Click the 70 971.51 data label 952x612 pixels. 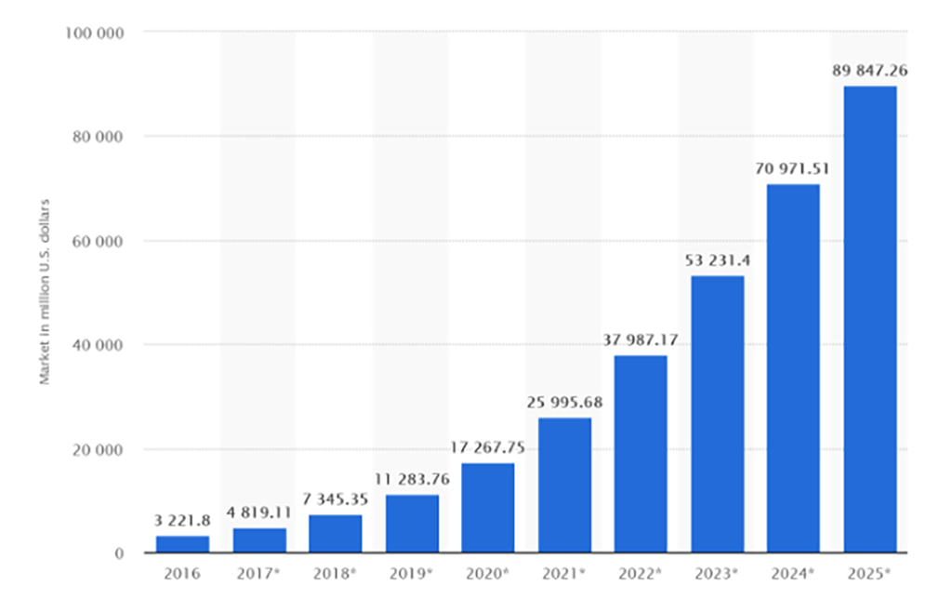pyautogui.click(x=793, y=168)
